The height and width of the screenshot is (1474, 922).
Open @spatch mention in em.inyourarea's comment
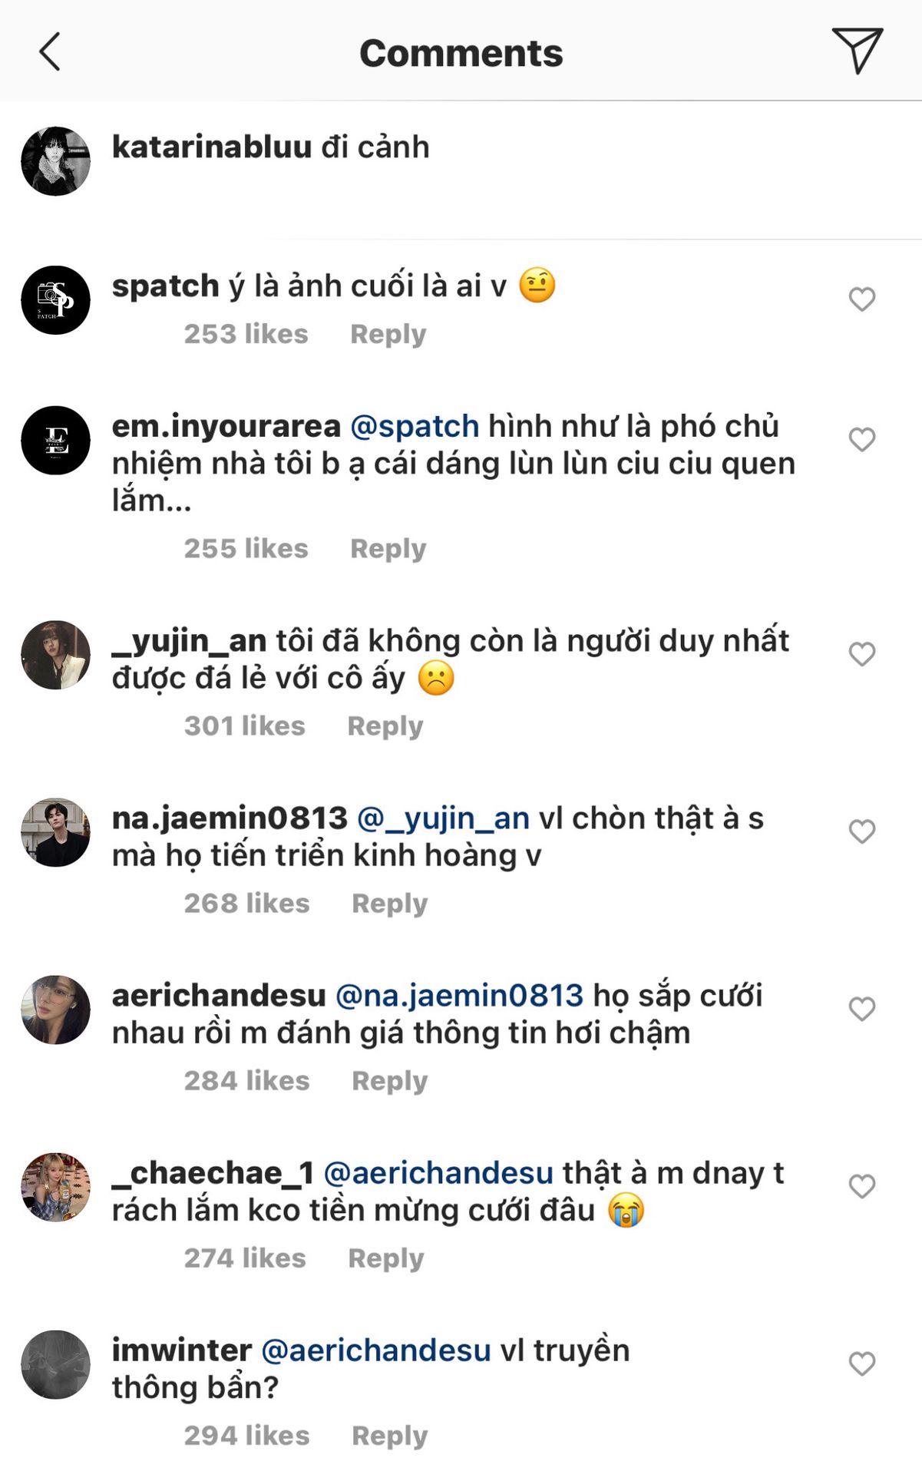click(415, 426)
